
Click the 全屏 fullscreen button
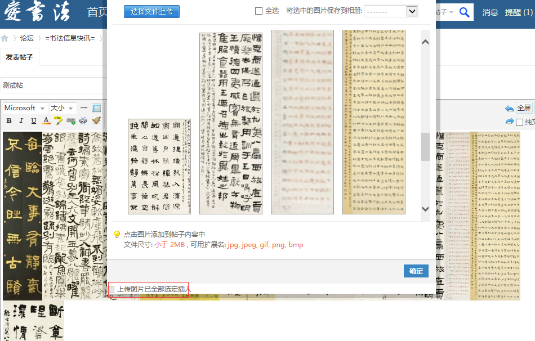point(524,108)
